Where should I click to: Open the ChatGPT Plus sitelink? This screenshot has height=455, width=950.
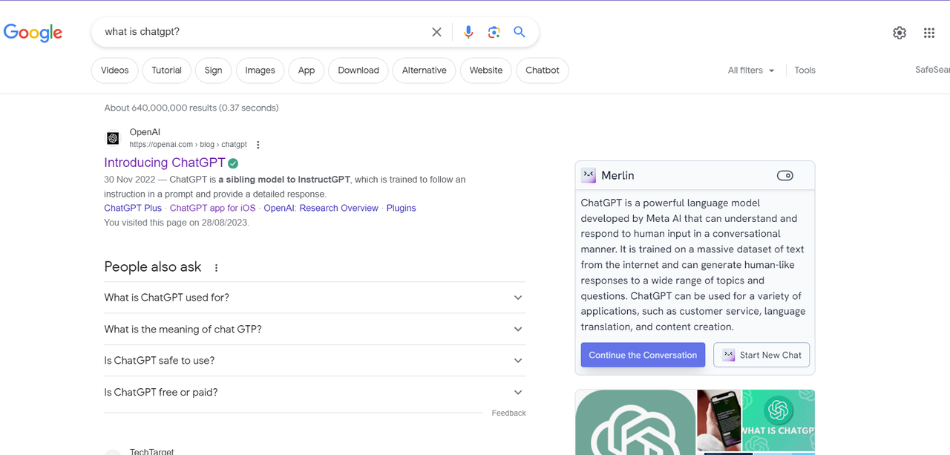133,209
